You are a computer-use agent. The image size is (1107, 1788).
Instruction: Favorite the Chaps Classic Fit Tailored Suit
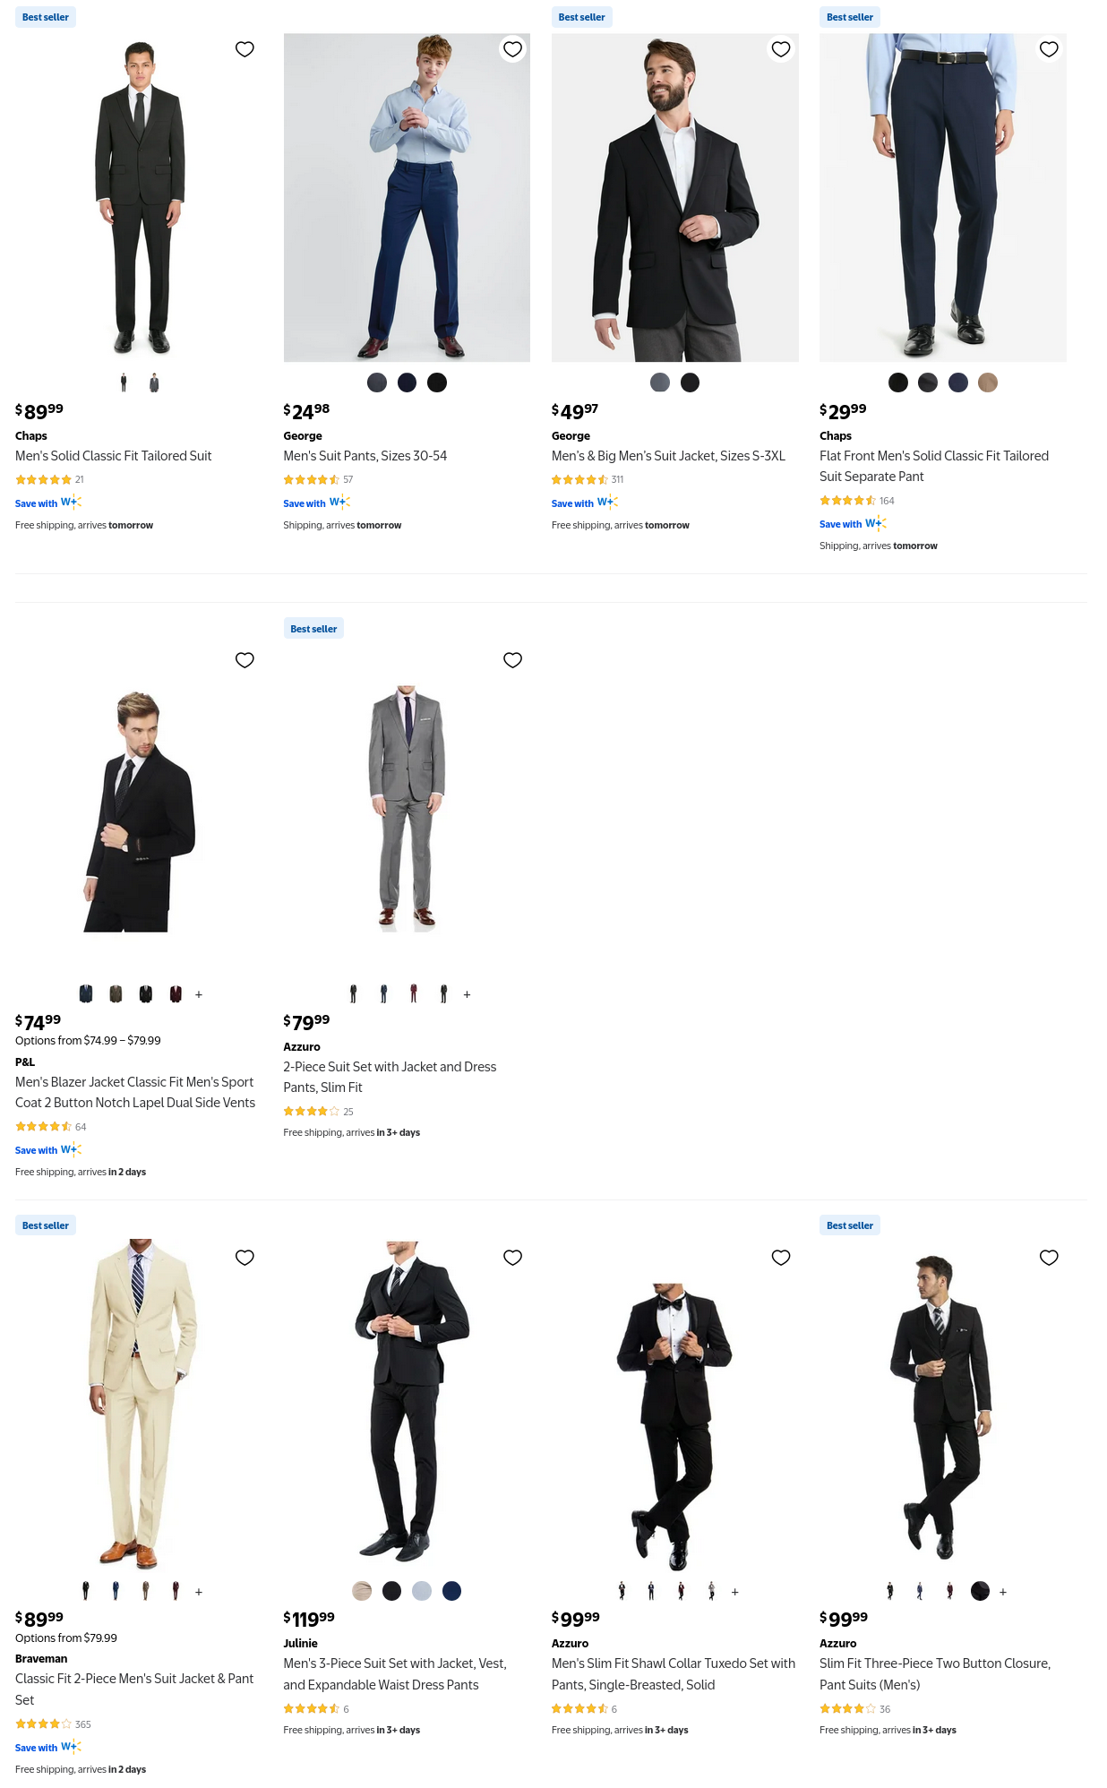(x=245, y=49)
